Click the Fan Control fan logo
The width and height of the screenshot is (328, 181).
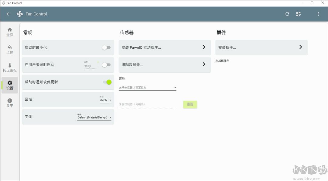tap(20, 14)
